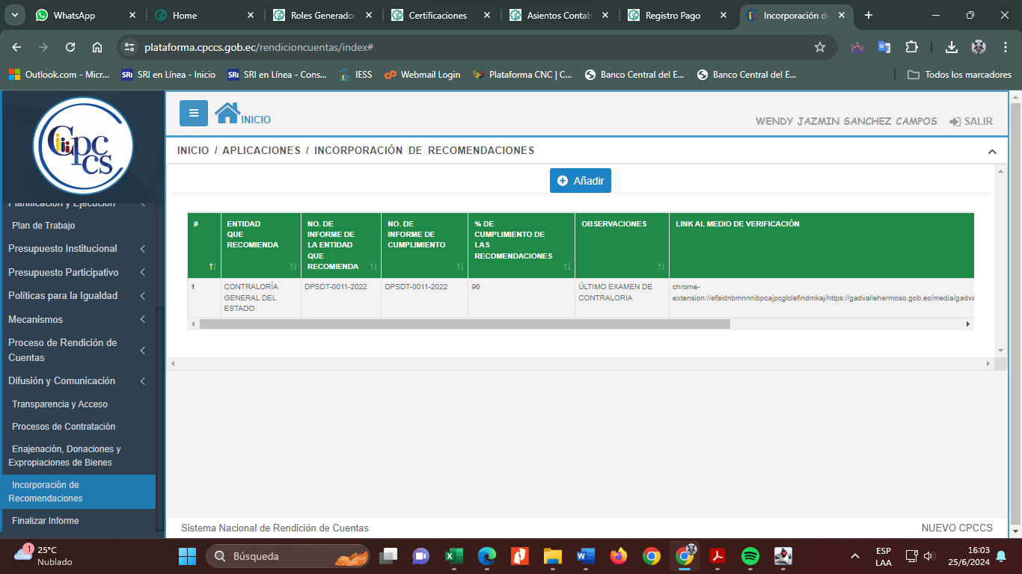Open Finalizar Informe in the sidebar
This screenshot has height=574, width=1022.
coord(46,521)
